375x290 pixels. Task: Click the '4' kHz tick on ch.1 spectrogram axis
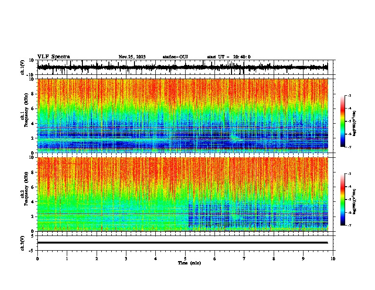pos(33,124)
